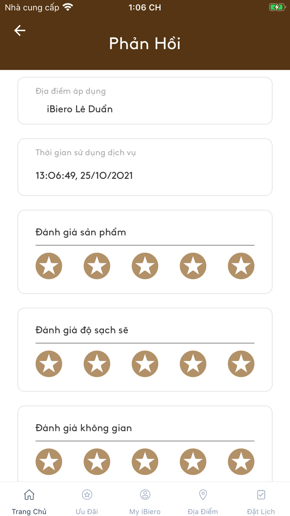The image size is (290, 516).
Task: Rate one star for Đánh giá độ sạch sẽ
Action: click(49, 364)
